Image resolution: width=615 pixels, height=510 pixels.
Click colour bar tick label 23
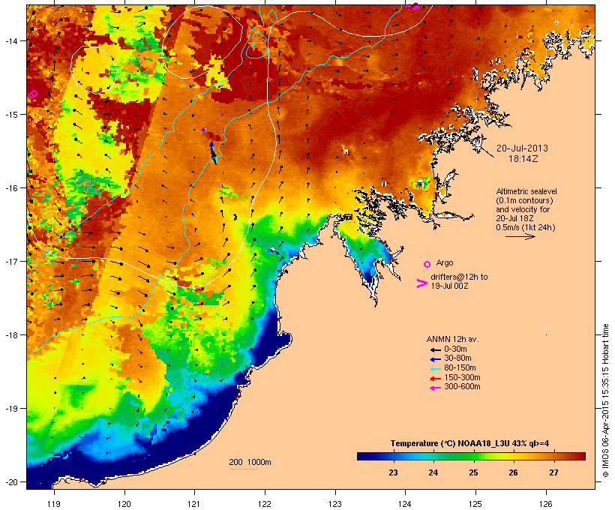point(393,472)
